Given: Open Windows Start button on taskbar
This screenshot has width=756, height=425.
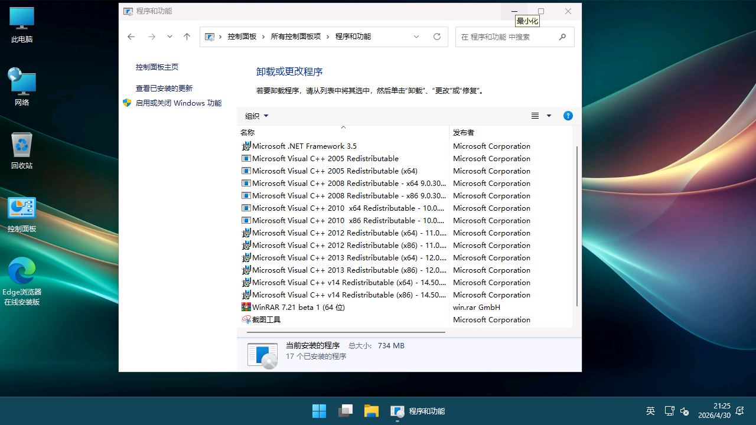Looking at the screenshot, I should pos(319,411).
